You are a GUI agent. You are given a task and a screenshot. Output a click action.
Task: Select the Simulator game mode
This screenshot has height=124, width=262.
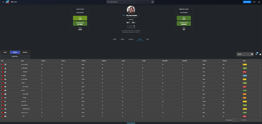pos(25,52)
